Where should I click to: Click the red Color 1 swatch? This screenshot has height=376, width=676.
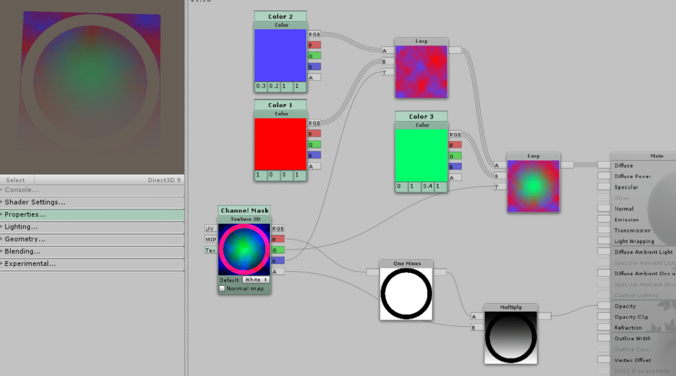point(281,144)
